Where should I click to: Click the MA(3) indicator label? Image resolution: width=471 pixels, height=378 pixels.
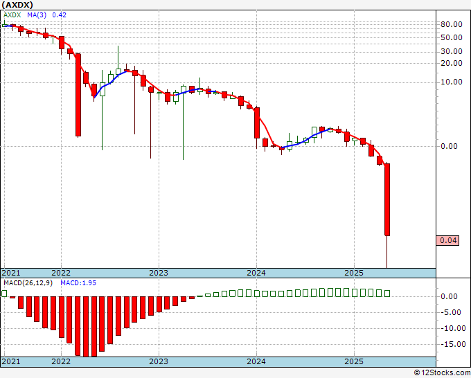pos(37,15)
